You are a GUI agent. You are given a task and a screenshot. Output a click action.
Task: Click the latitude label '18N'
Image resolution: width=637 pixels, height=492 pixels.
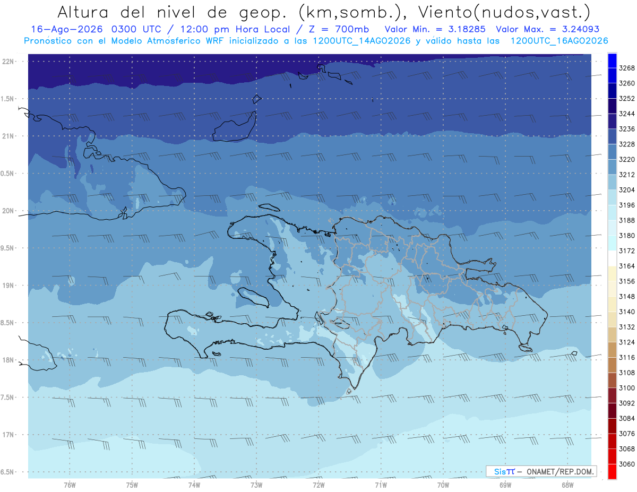click(x=9, y=360)
